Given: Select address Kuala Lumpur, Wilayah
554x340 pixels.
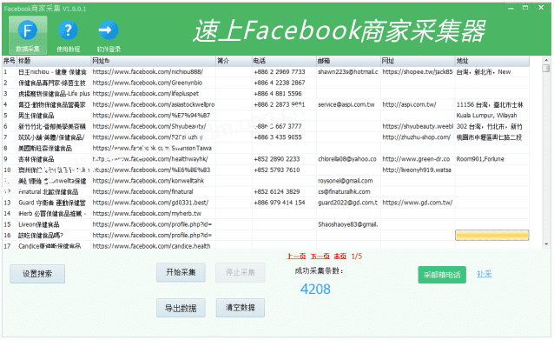Looking at the screenshot, I should click(492, 116).
